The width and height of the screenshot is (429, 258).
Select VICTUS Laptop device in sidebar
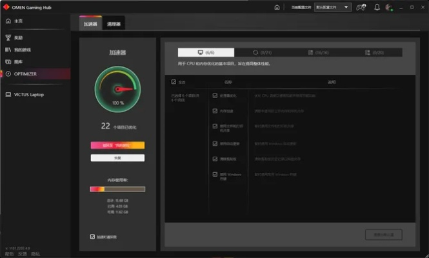coord(29,94)
